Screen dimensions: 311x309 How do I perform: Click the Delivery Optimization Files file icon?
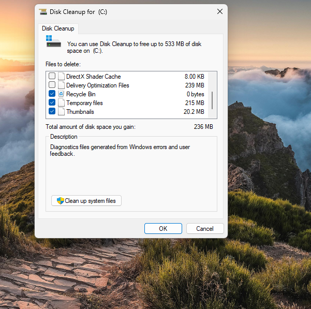61,85
